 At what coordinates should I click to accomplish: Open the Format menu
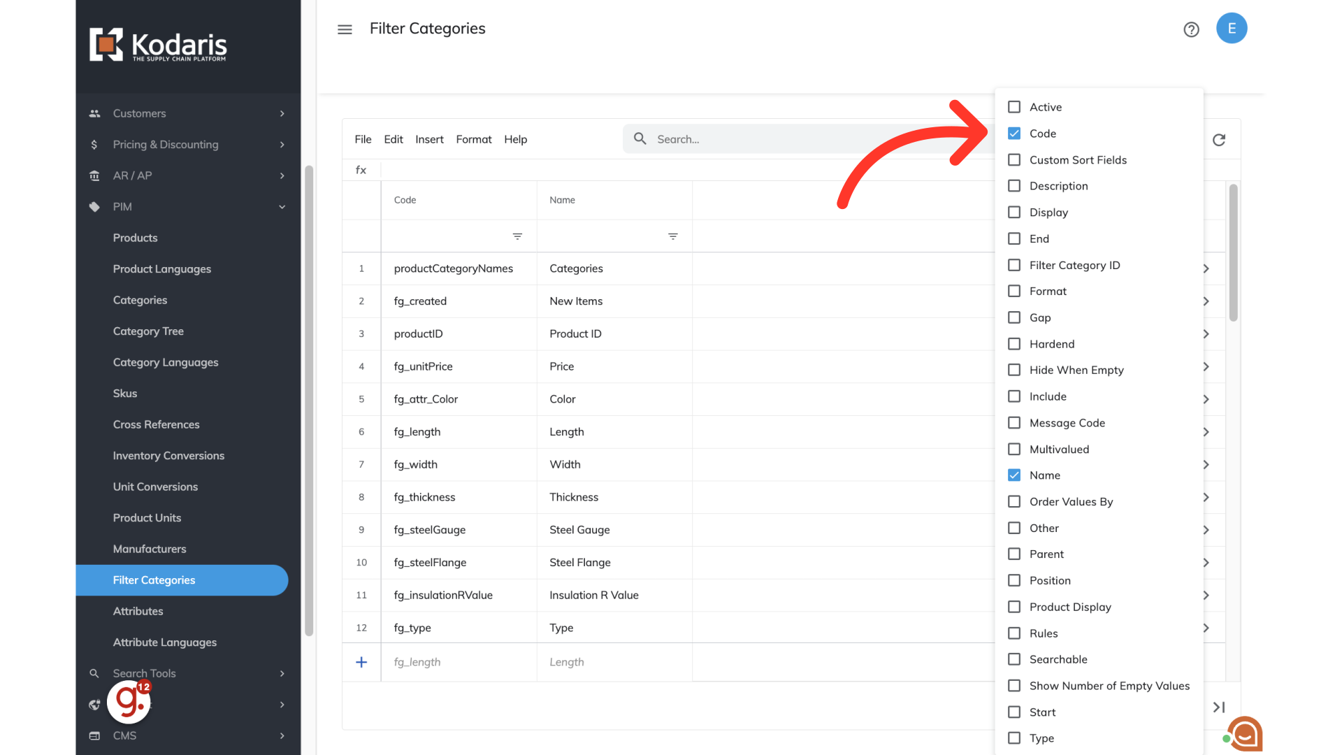click(473, 139)
